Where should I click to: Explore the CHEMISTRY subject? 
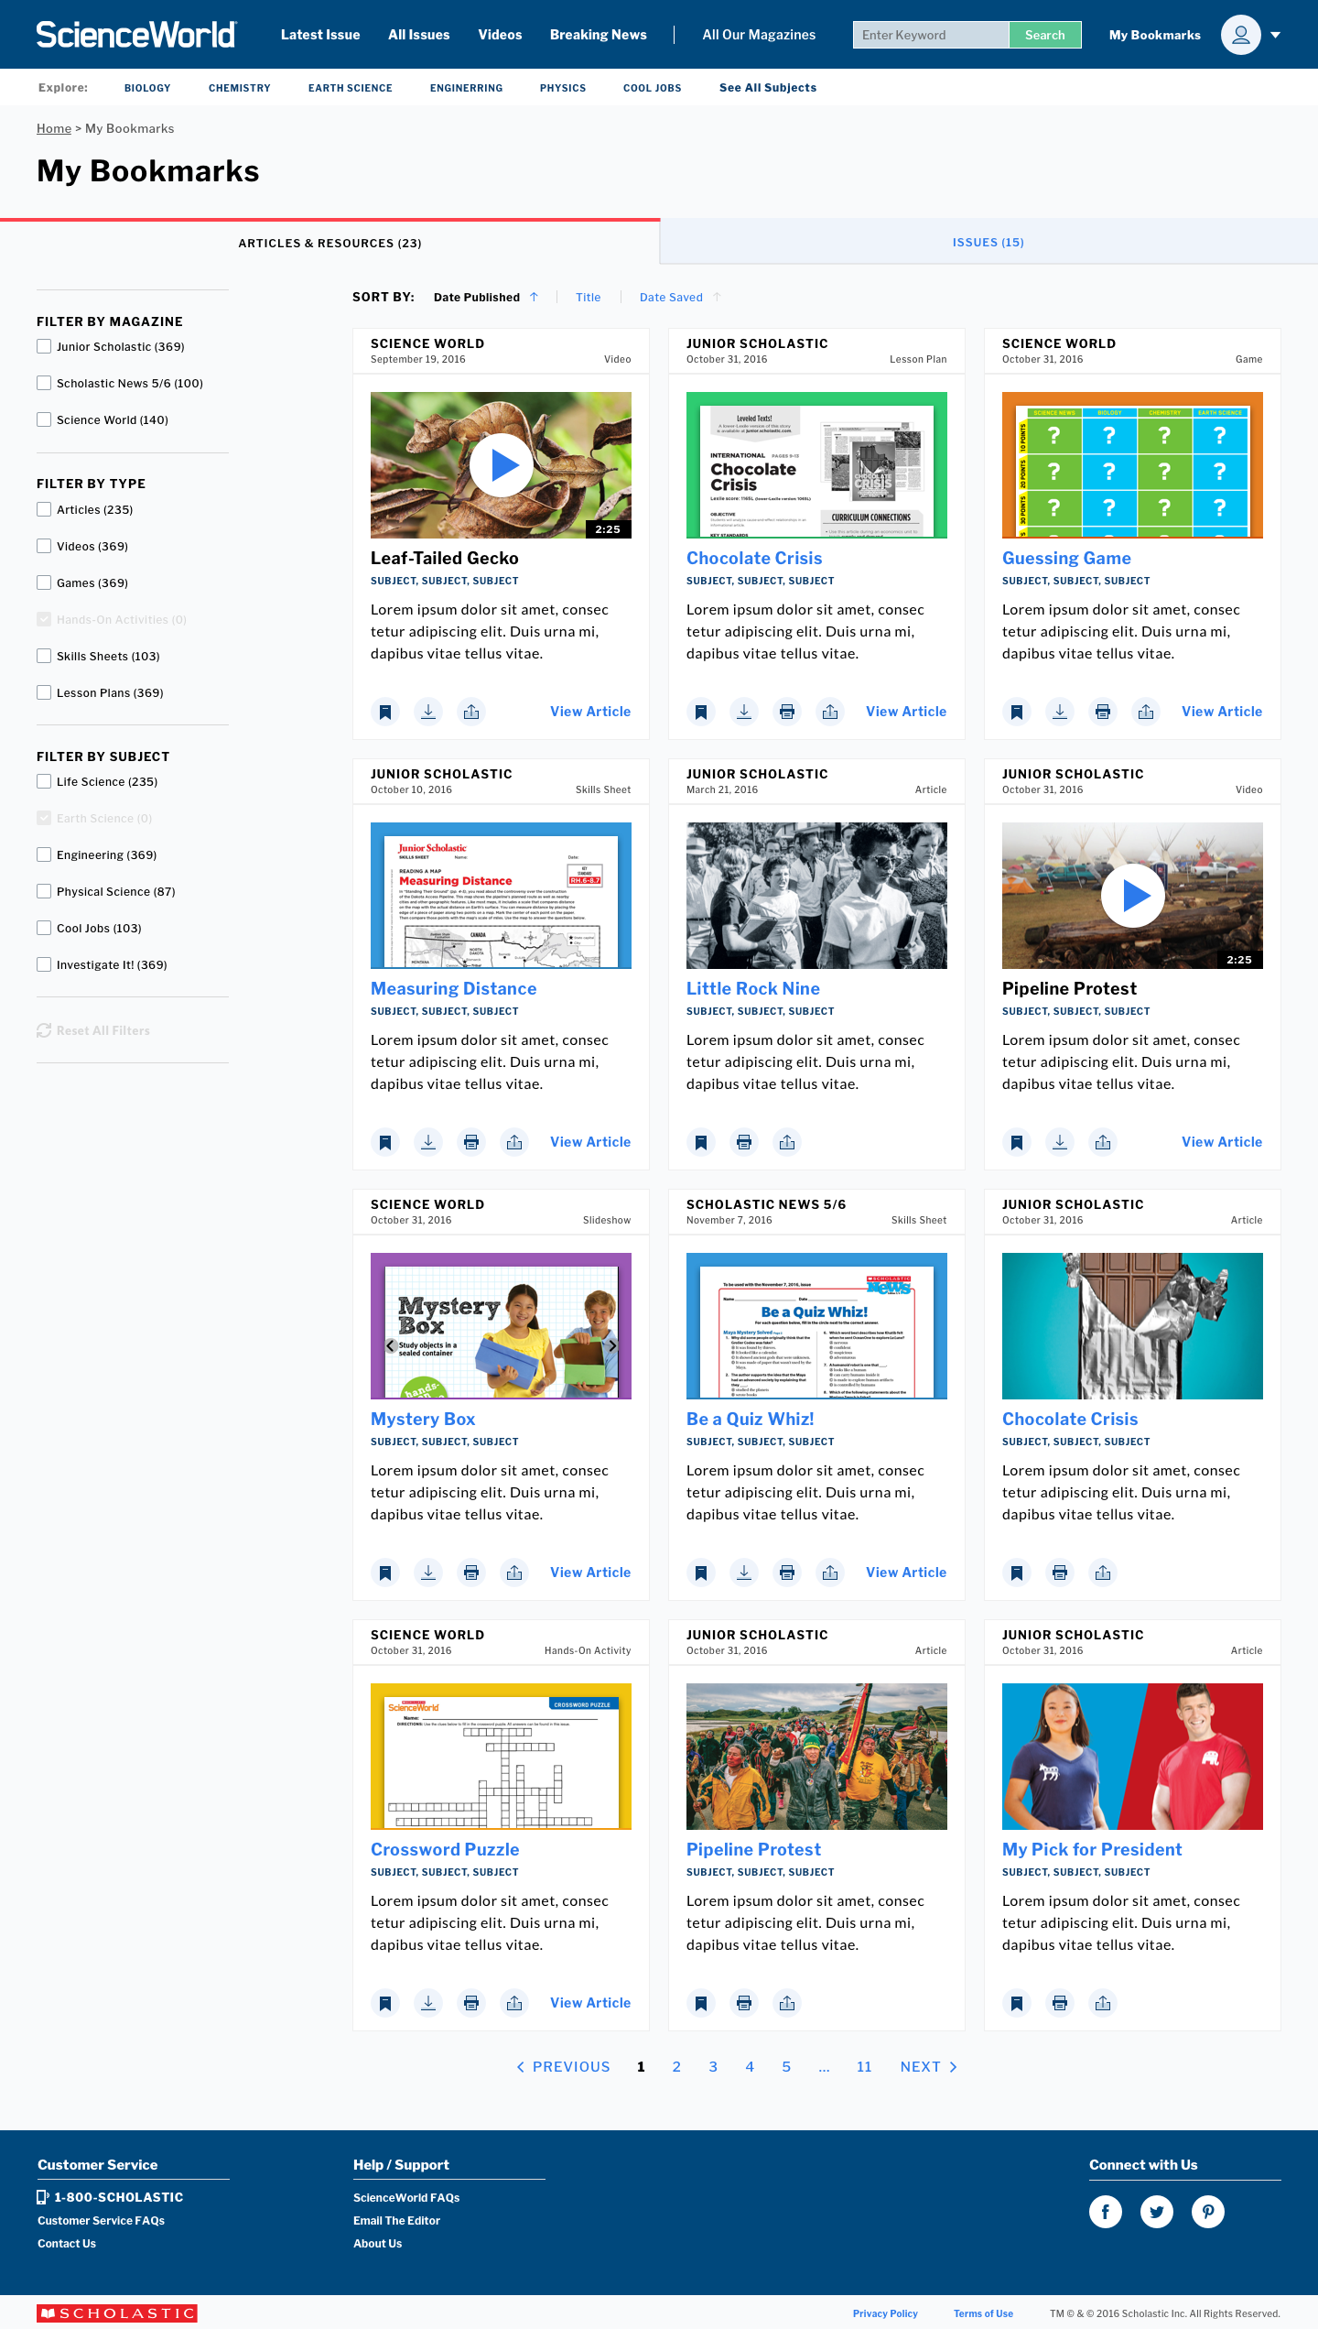coord(240,88)
